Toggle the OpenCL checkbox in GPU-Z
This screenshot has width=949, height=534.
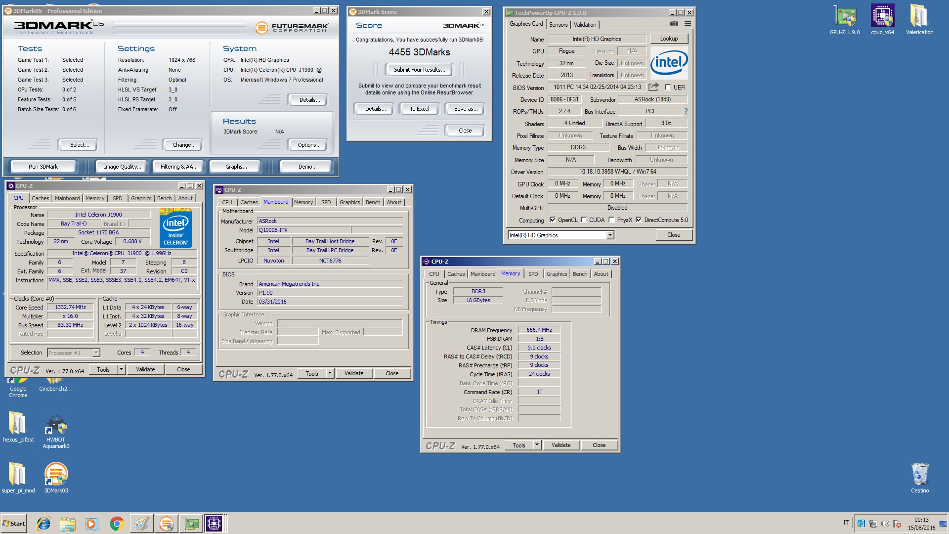pos(553,220)
